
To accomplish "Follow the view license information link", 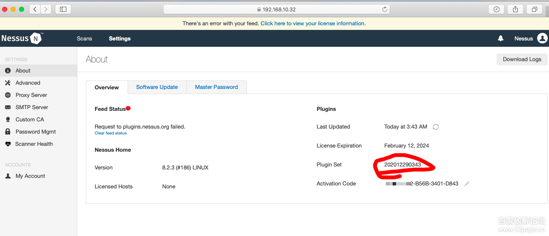I will [313, 24].
